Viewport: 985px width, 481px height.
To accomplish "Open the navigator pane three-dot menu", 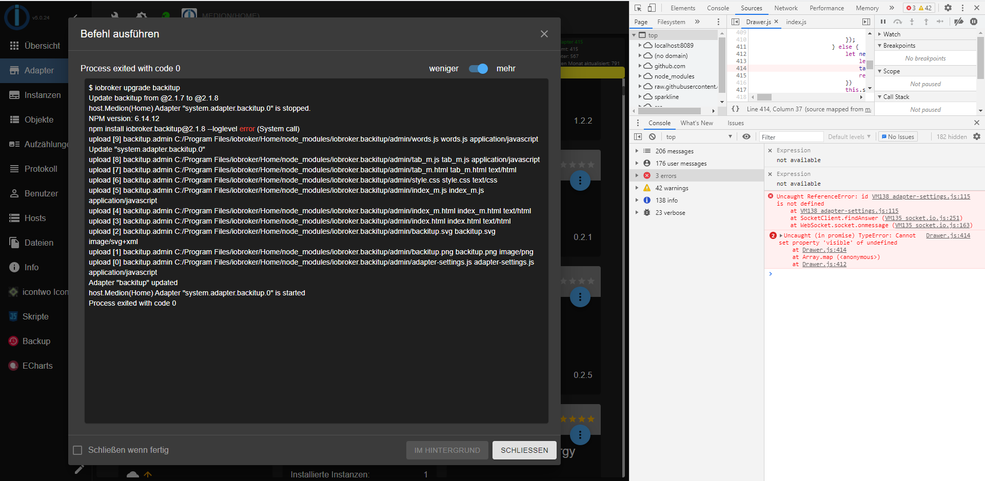I will click(718, 22).
